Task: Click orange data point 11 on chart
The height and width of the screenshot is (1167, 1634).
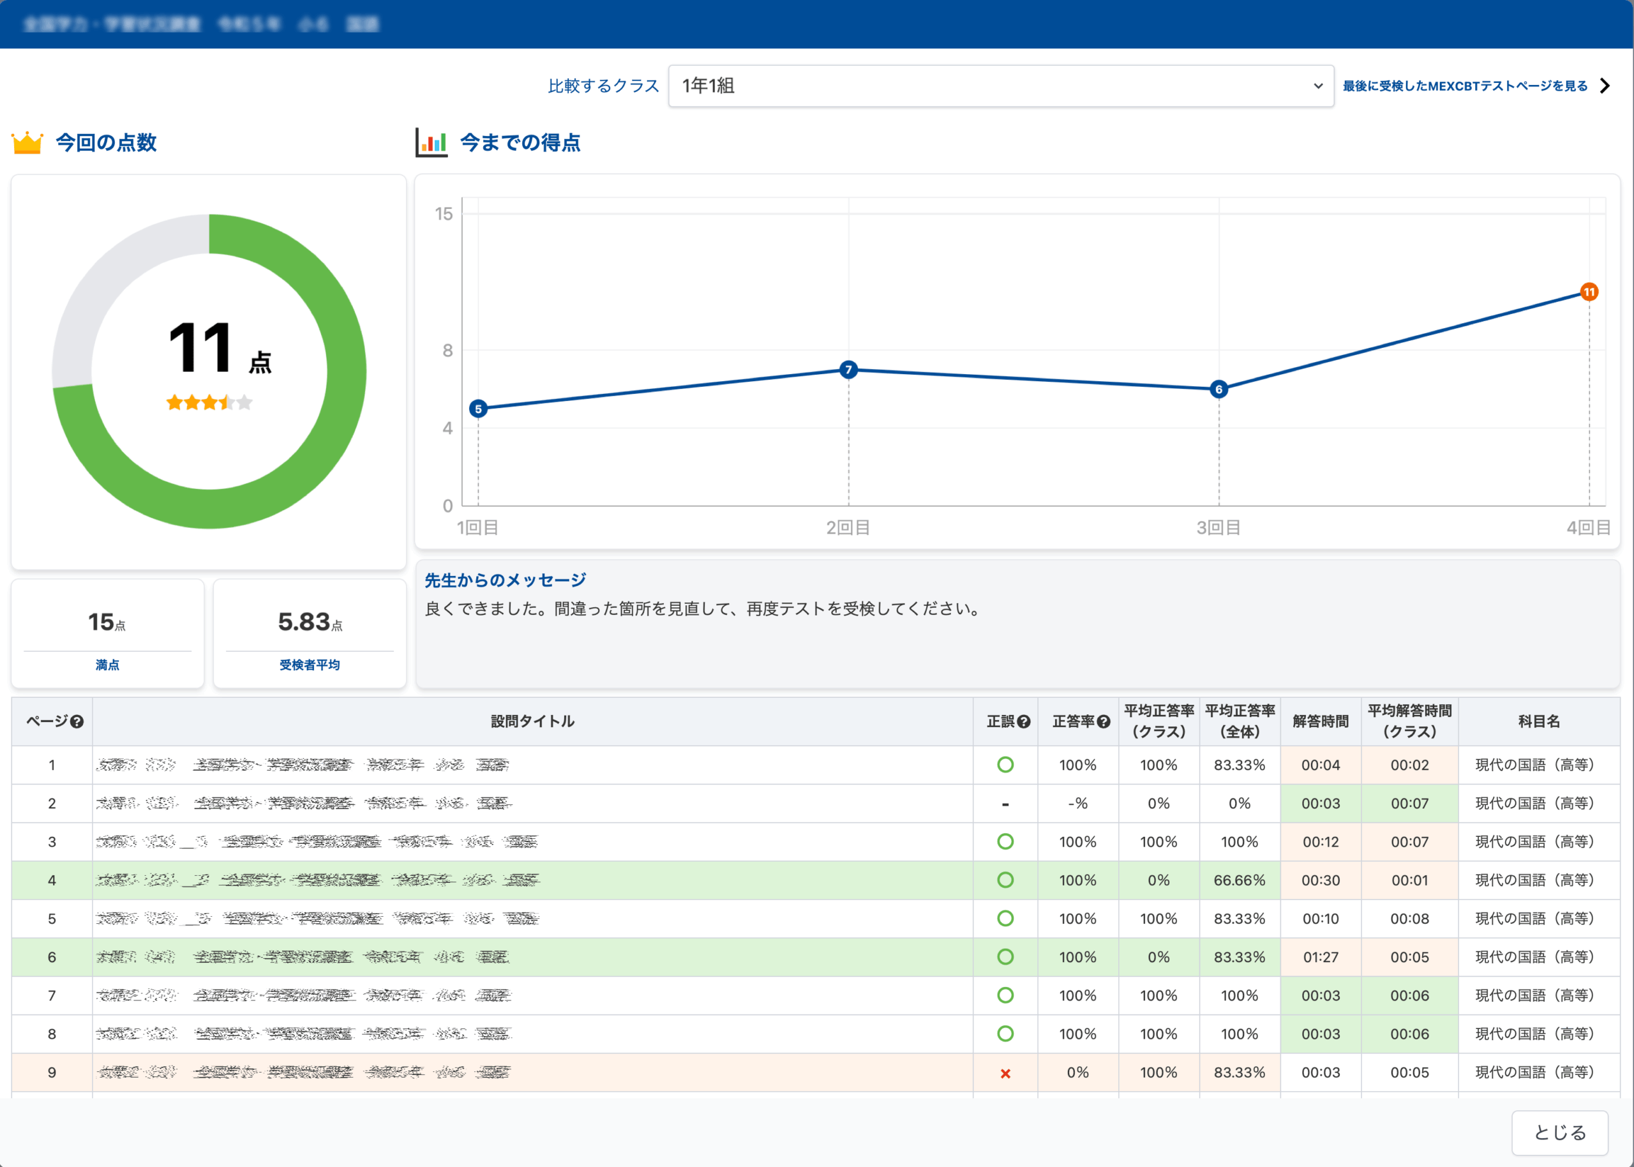Action: [1589, 292]
